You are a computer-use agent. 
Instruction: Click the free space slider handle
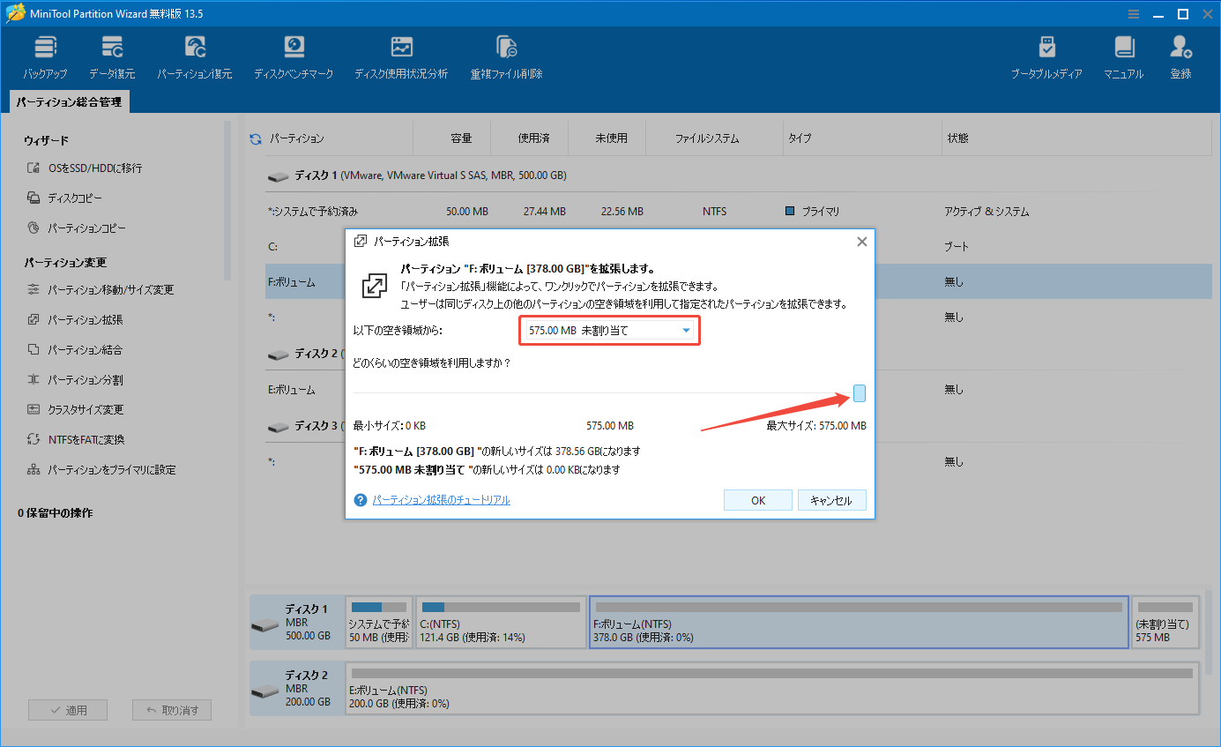click(x=860, y=393)
